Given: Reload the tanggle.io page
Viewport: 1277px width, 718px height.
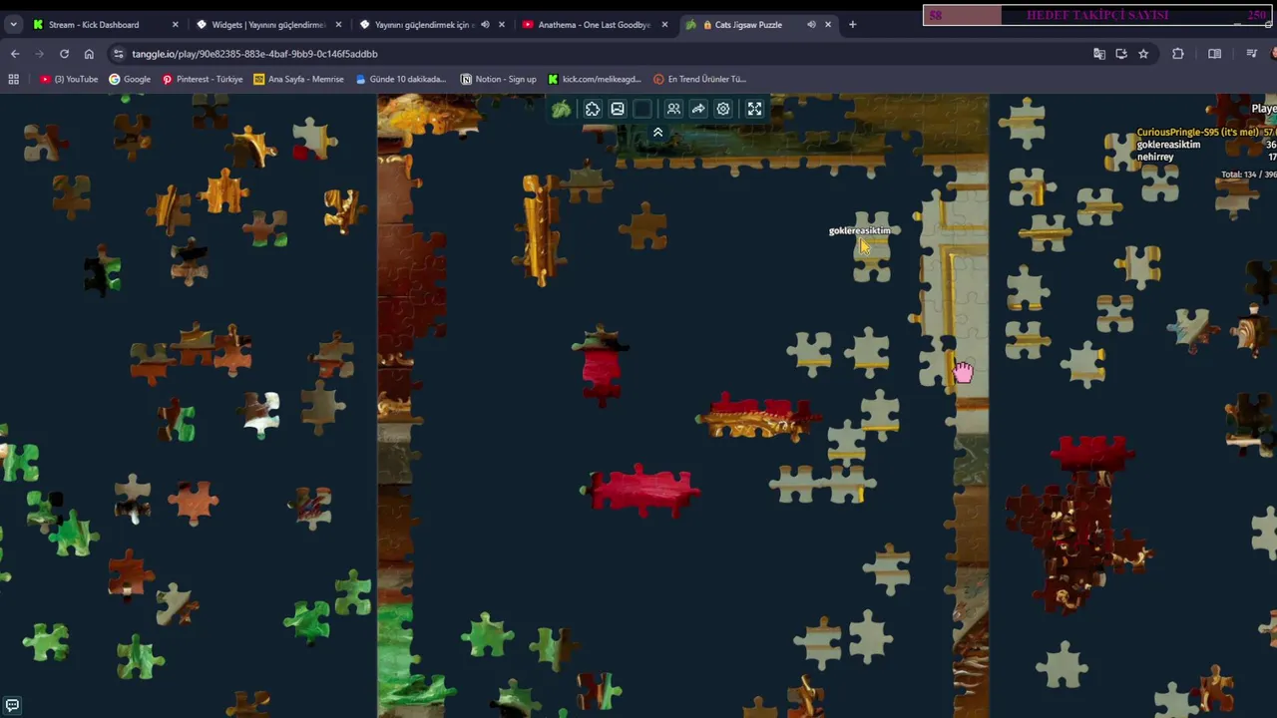Looking at the screenshot, I should click(64, 54).
